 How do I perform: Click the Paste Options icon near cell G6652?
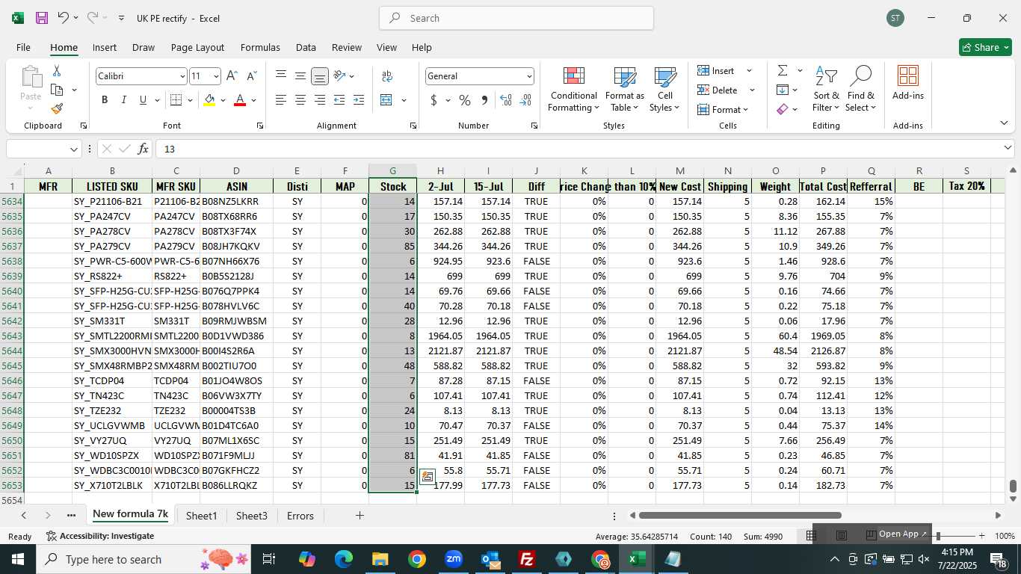pos(428,477)
